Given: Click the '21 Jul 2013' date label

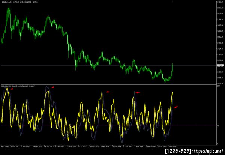Looking at the screenshot, I should pyautogui.click(x=82, y=147).
